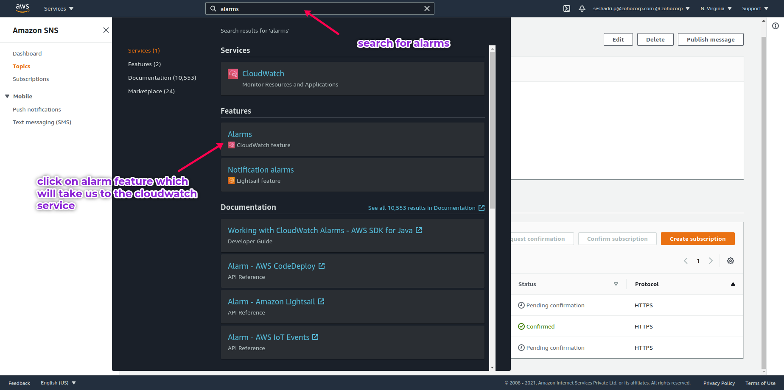The width and height of the screenshot is (784, 390).
Task: Click the search results scrollbar
Action: point(492,130)
